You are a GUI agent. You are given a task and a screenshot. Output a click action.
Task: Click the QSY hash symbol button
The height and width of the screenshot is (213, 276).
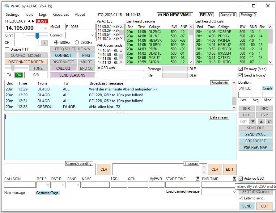pyautogui.click(x=269, y=122)
